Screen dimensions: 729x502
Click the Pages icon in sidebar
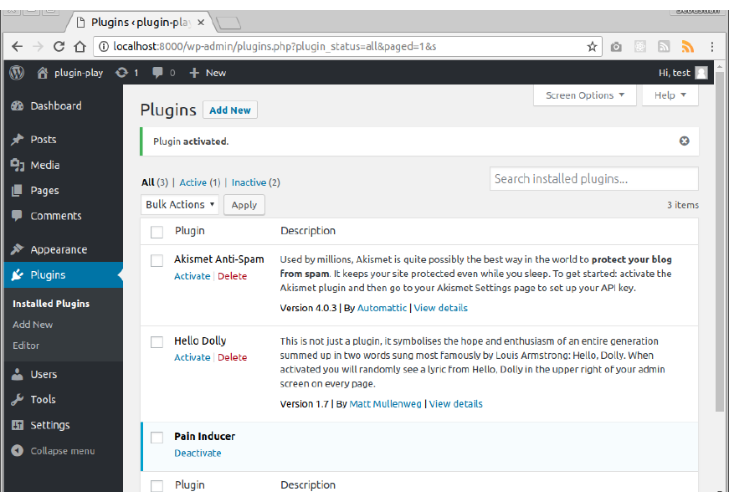pos(18,190)
